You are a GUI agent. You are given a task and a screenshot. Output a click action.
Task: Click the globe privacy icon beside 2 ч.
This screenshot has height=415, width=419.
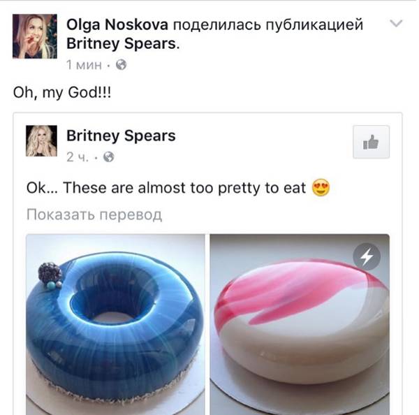(109, 157)
